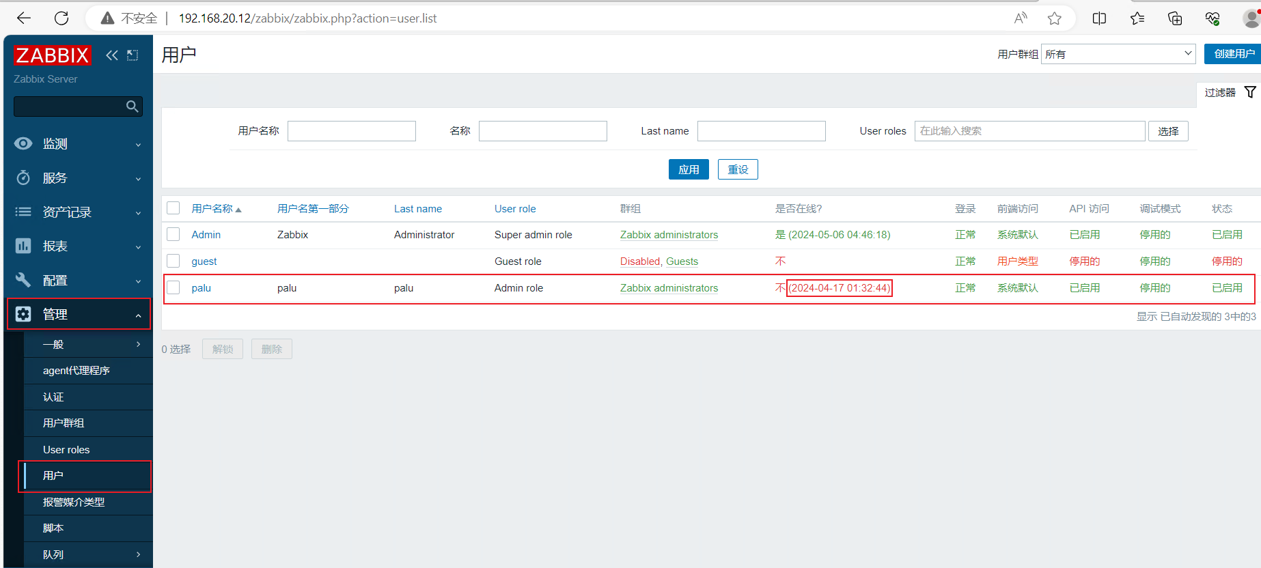Click the Last name filter input field
The width and height of the screenshot is (1261, 568).
762,131
